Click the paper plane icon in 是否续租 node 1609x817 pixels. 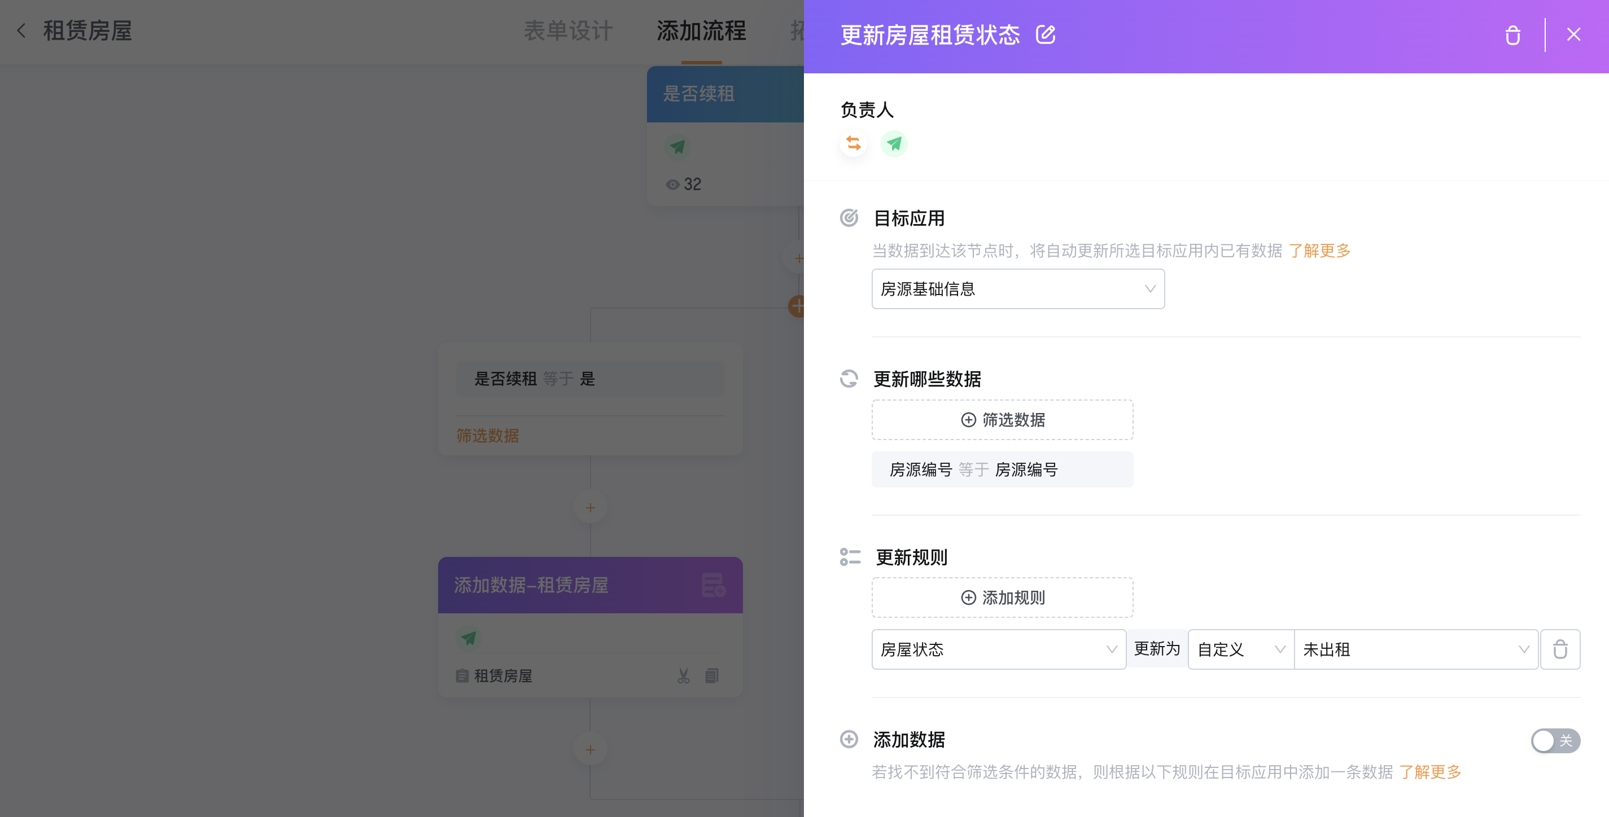tap(677, 147)
